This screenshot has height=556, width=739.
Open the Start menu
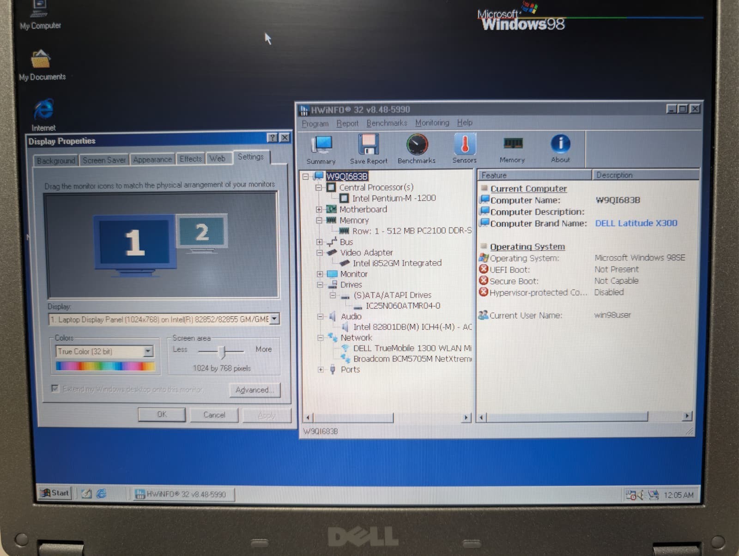pyautogui.click(x=55, y=493)
